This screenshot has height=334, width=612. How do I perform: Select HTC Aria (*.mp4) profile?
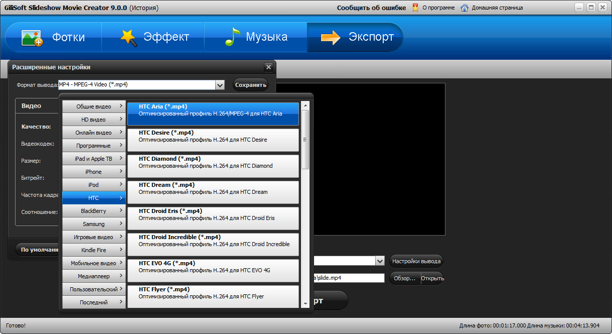(x=213, y=114)
